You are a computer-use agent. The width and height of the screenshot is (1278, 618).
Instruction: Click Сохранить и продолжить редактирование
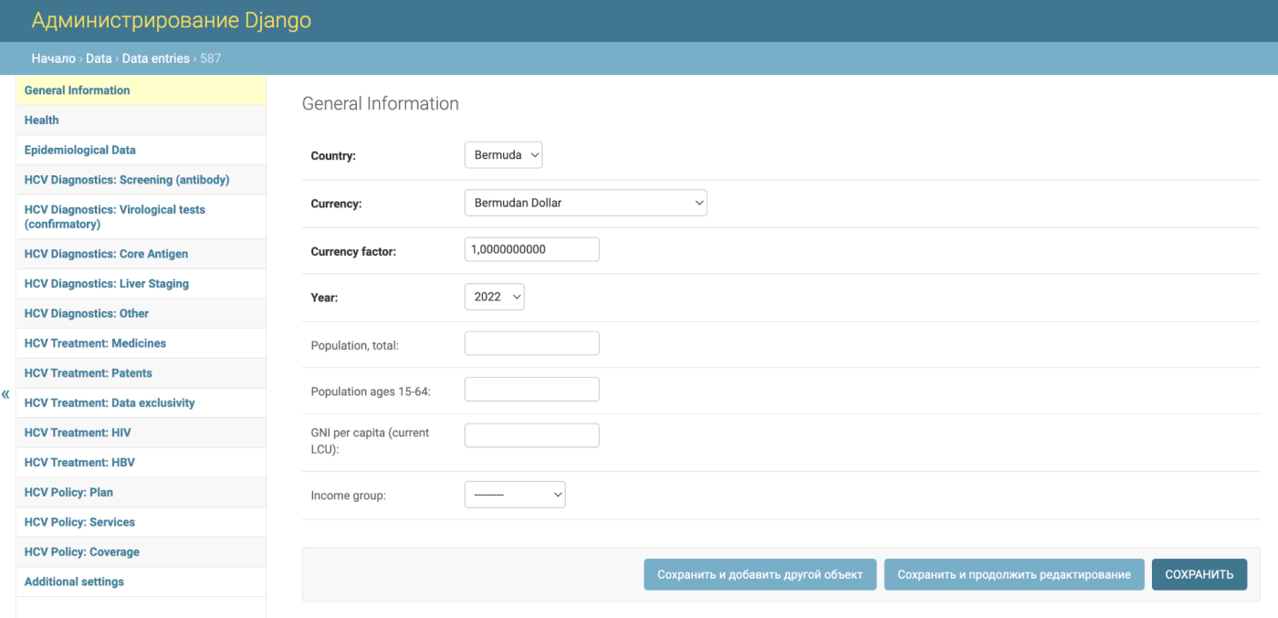1014,574
